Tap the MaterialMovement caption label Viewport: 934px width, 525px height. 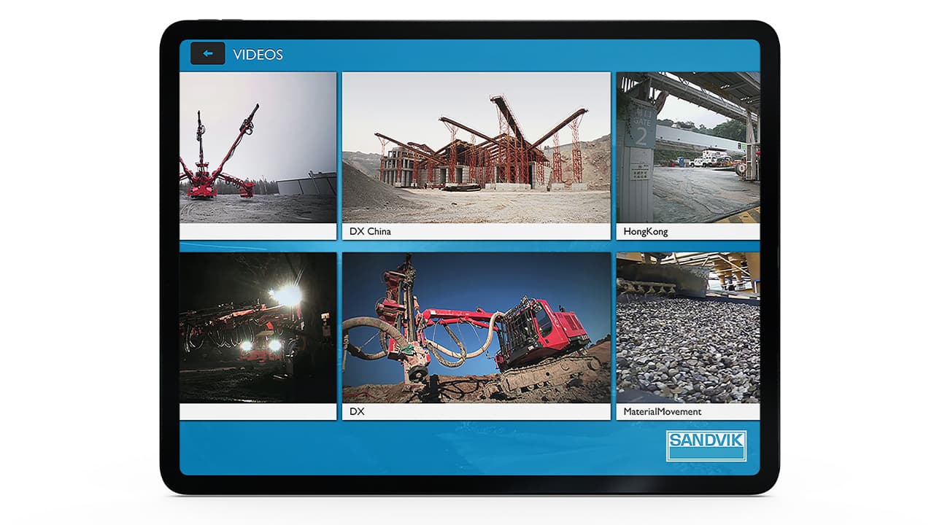(663, 412)
